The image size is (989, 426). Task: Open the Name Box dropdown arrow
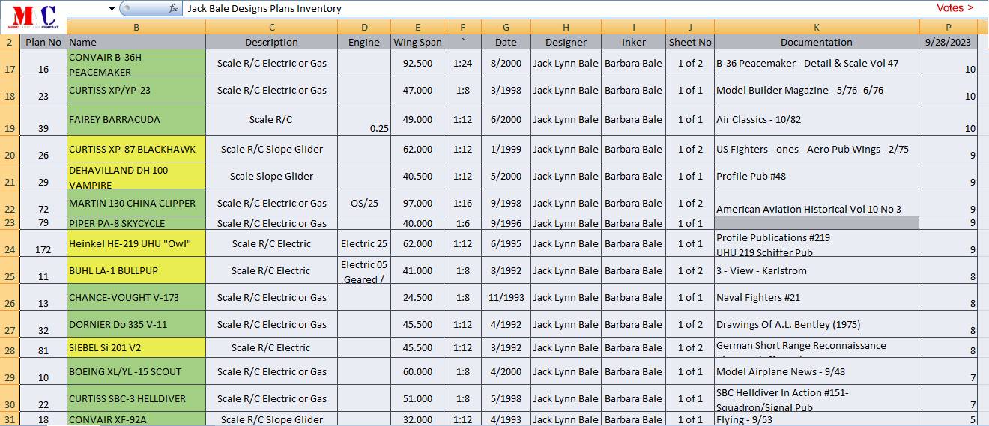[112, 9]
